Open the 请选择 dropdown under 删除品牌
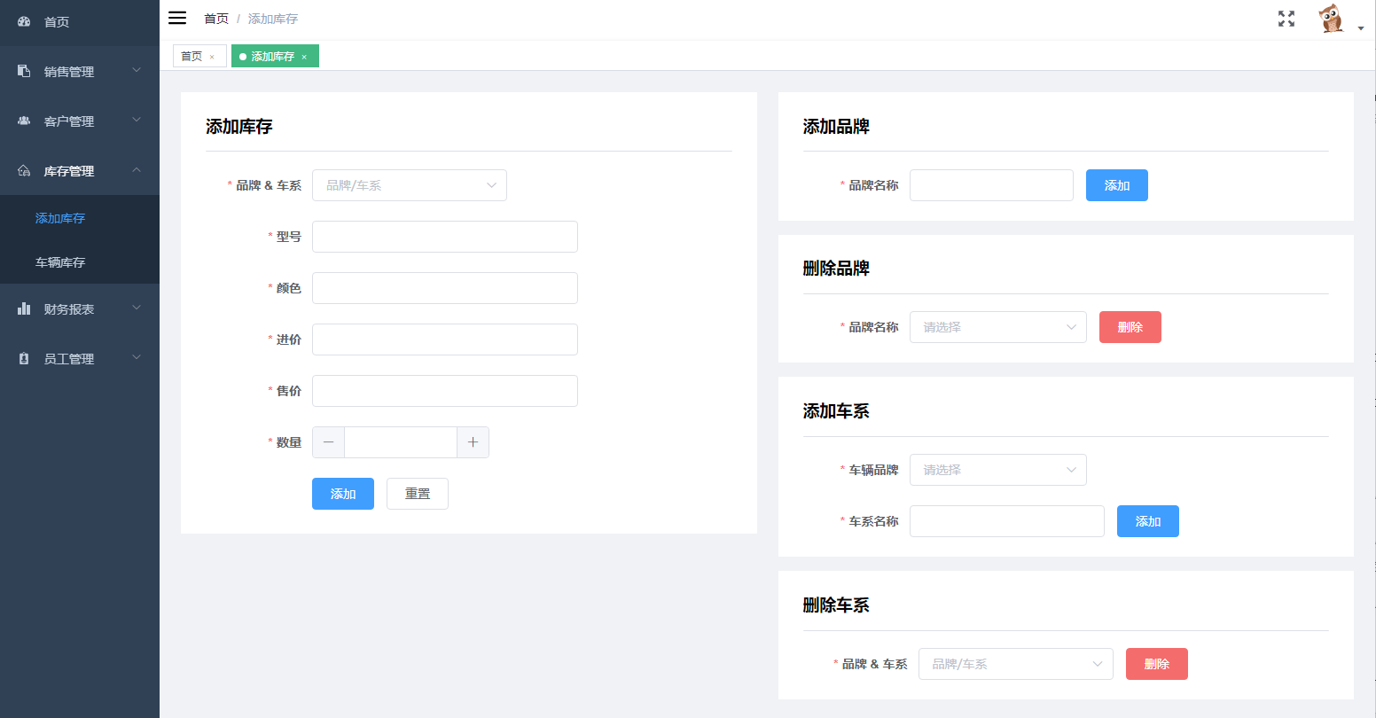Image resolution: width=1376 pixels, height=718 pixels. coord(997,327)
